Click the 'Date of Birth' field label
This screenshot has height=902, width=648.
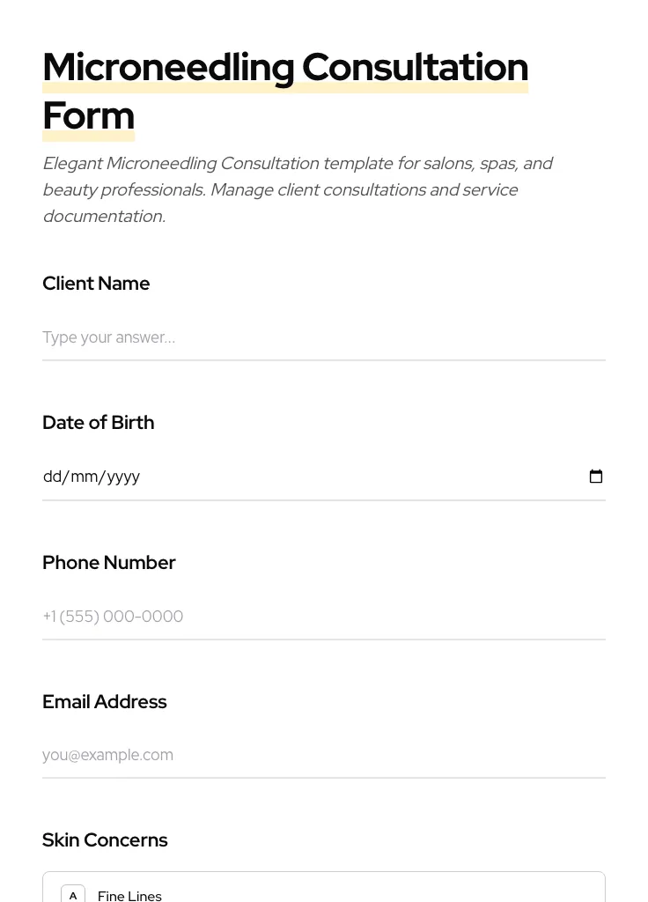coord(98,423)
